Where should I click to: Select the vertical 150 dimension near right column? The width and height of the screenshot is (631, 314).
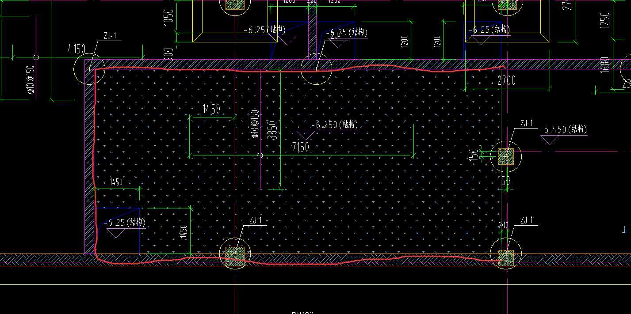click(474, 155)
